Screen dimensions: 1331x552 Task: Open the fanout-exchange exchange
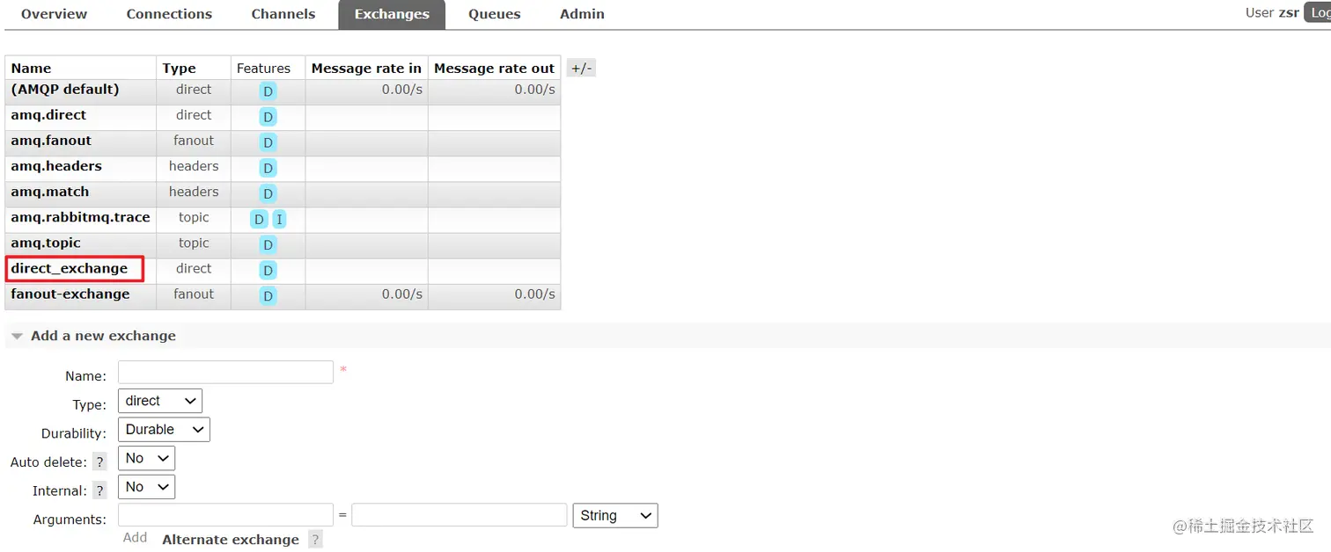(70, 294)
